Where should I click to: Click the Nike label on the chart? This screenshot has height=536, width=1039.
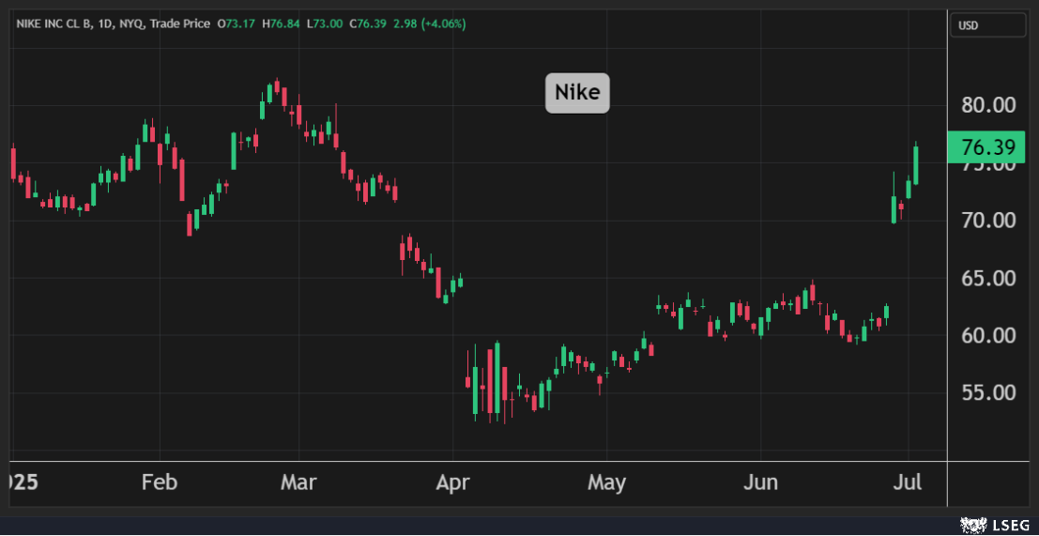click(577, 93)
